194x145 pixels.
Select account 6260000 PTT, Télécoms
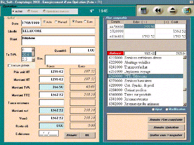coord(145,76)
